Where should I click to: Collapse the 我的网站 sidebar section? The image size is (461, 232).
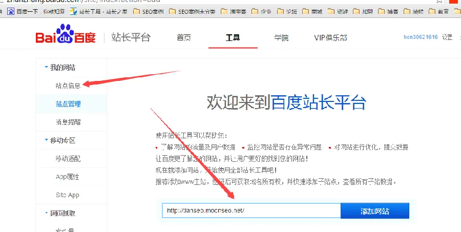60,68
